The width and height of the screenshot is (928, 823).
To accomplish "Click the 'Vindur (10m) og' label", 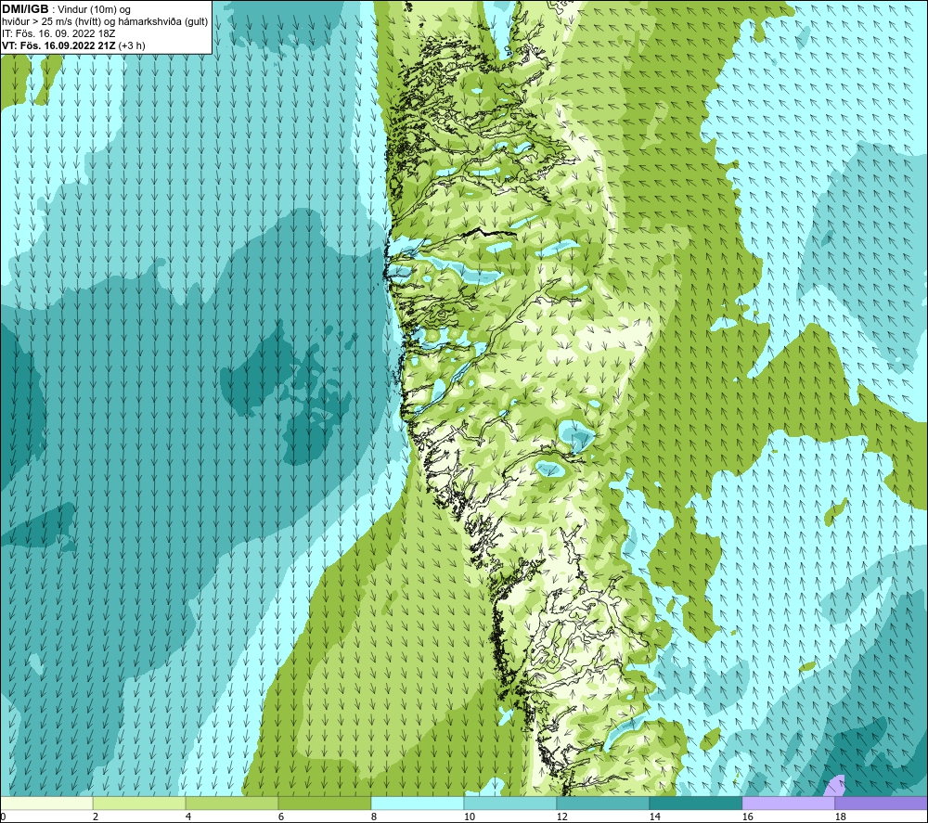I will [96, 9].
